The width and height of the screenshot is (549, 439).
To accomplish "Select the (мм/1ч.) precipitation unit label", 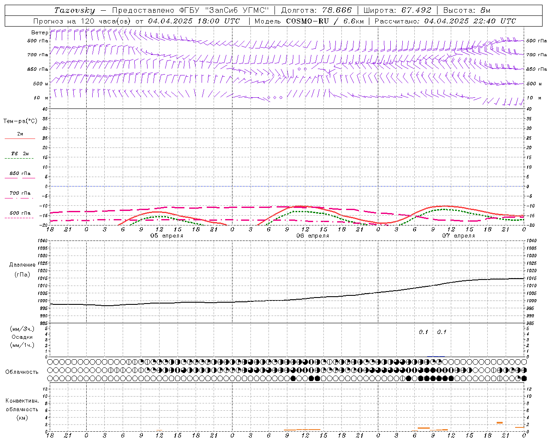I will point(22,345).
